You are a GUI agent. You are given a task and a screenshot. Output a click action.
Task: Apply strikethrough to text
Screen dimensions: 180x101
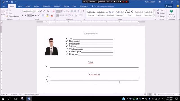[x=33, y=15]
